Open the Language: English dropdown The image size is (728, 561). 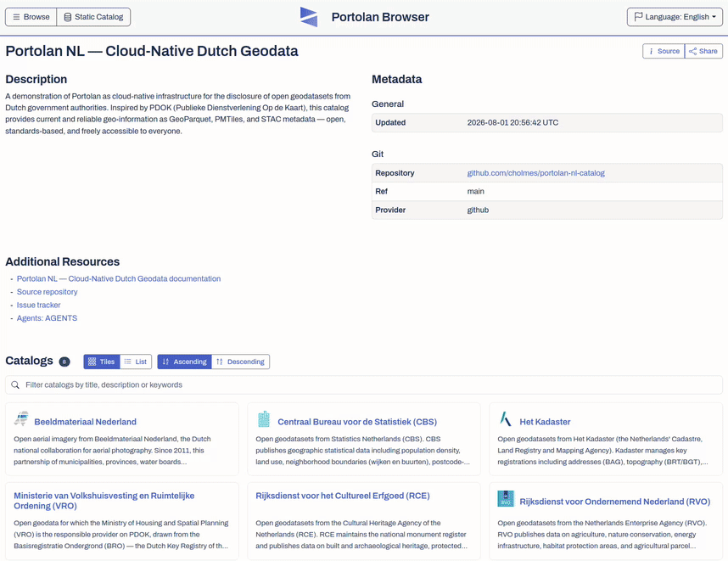675,17
